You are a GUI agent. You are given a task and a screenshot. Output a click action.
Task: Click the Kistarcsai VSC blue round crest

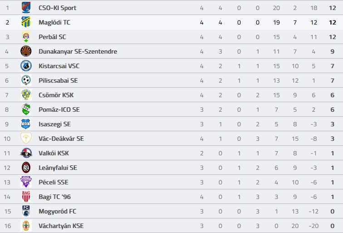click(26, 66)
